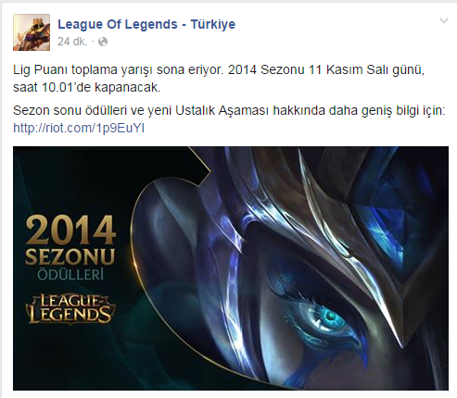The width and height of the screenshot is (457, 398).
Task: Click the ÖDÜLLERİ word in banner
Action: tap(70, 275)
